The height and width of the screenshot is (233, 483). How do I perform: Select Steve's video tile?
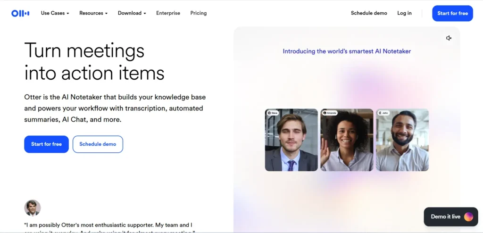(291, 140)
